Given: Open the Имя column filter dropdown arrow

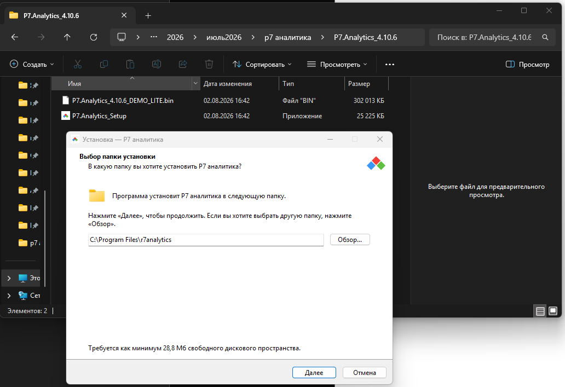Looking at the screenshot, I should pyautogui.click(x=195, y=83).
